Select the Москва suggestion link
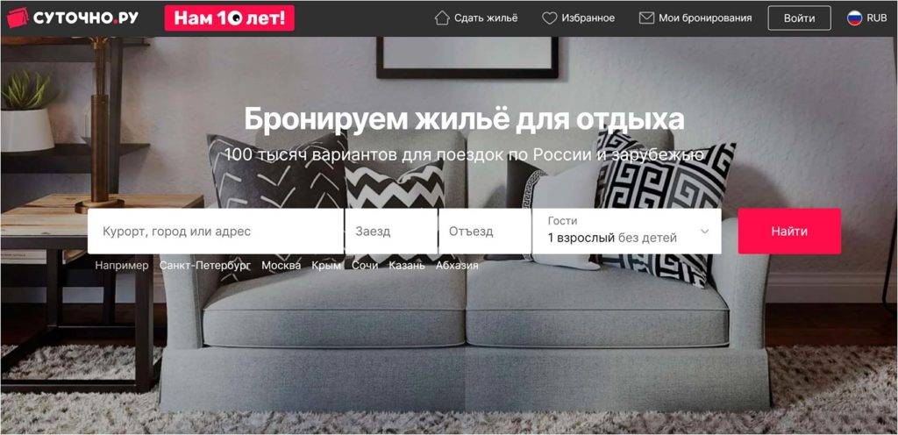Screen dimensions: 898x435 tap(282, 266)
